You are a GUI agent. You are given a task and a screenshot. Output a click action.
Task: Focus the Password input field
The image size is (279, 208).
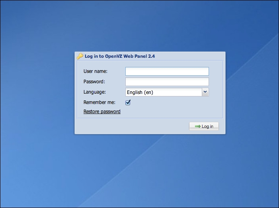[x=167, y=82]
